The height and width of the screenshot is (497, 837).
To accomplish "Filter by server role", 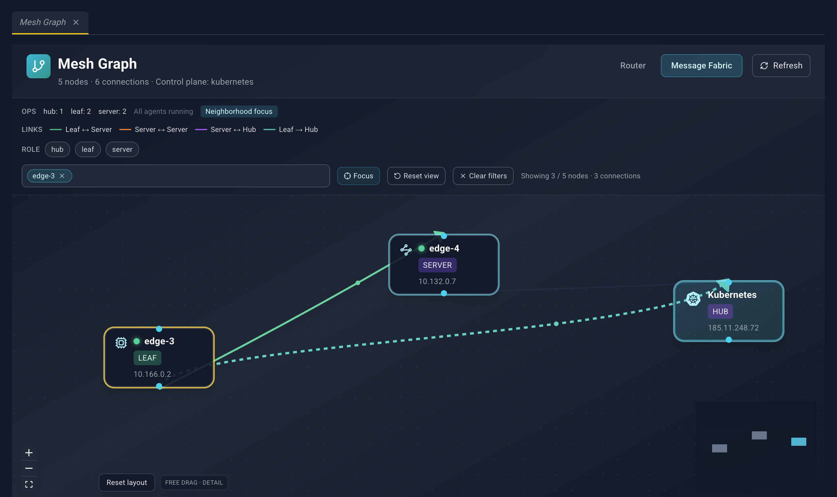I will coord(122,149).
